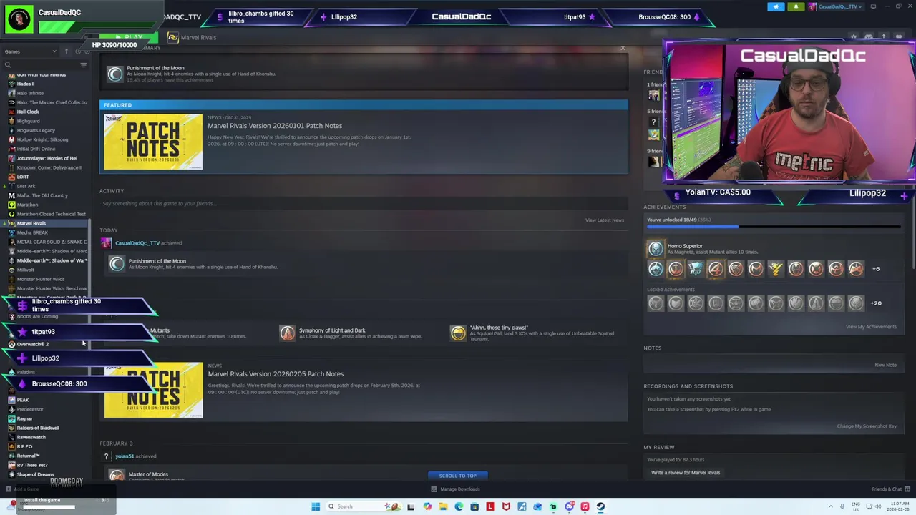
Task: Click the achievements progress bar
Action: 774,227
